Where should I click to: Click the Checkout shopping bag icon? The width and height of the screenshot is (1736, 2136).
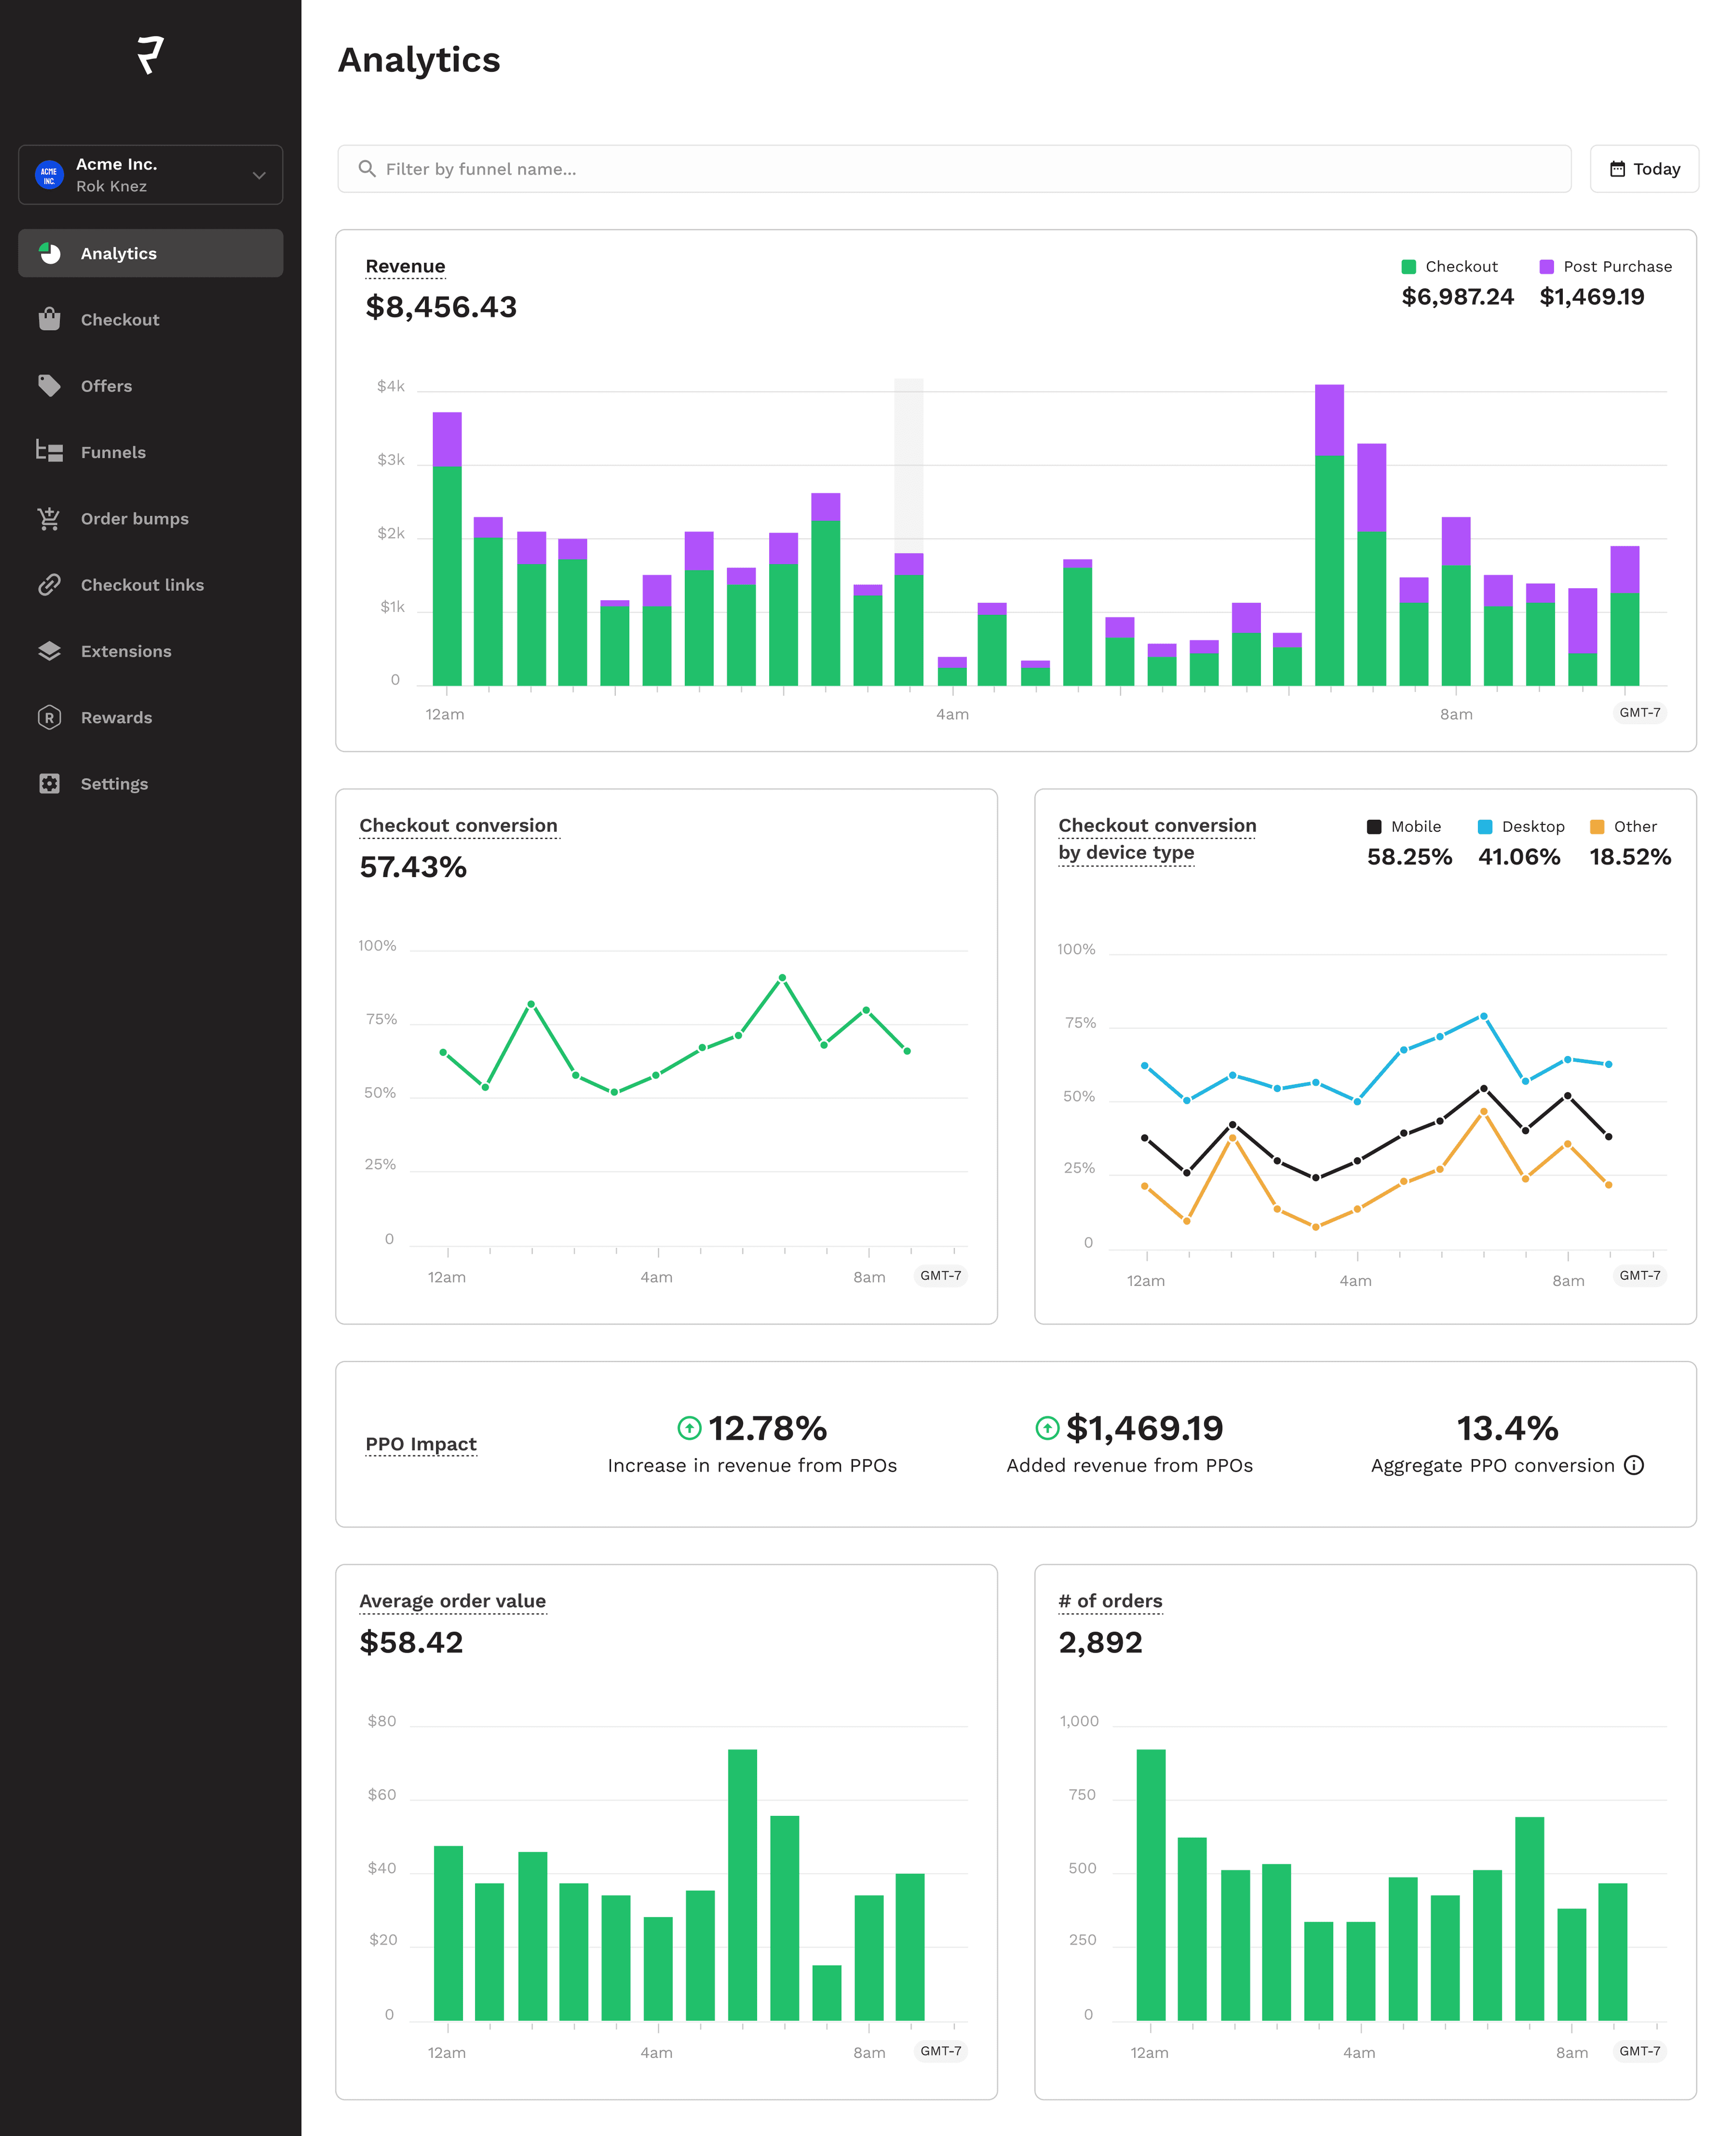pos(49,319)
